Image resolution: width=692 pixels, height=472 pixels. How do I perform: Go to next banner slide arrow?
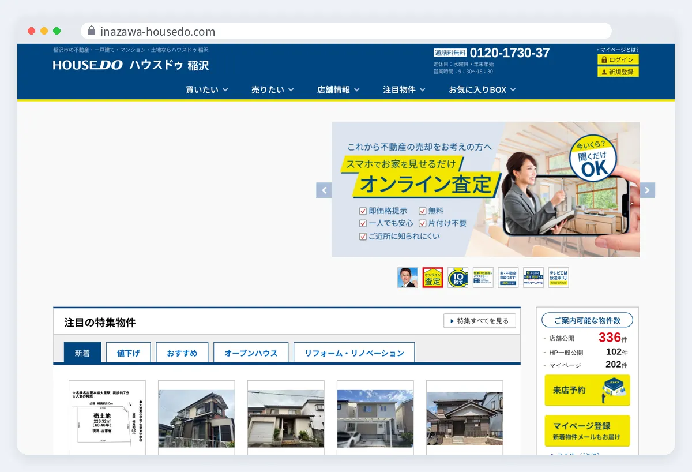647,190
